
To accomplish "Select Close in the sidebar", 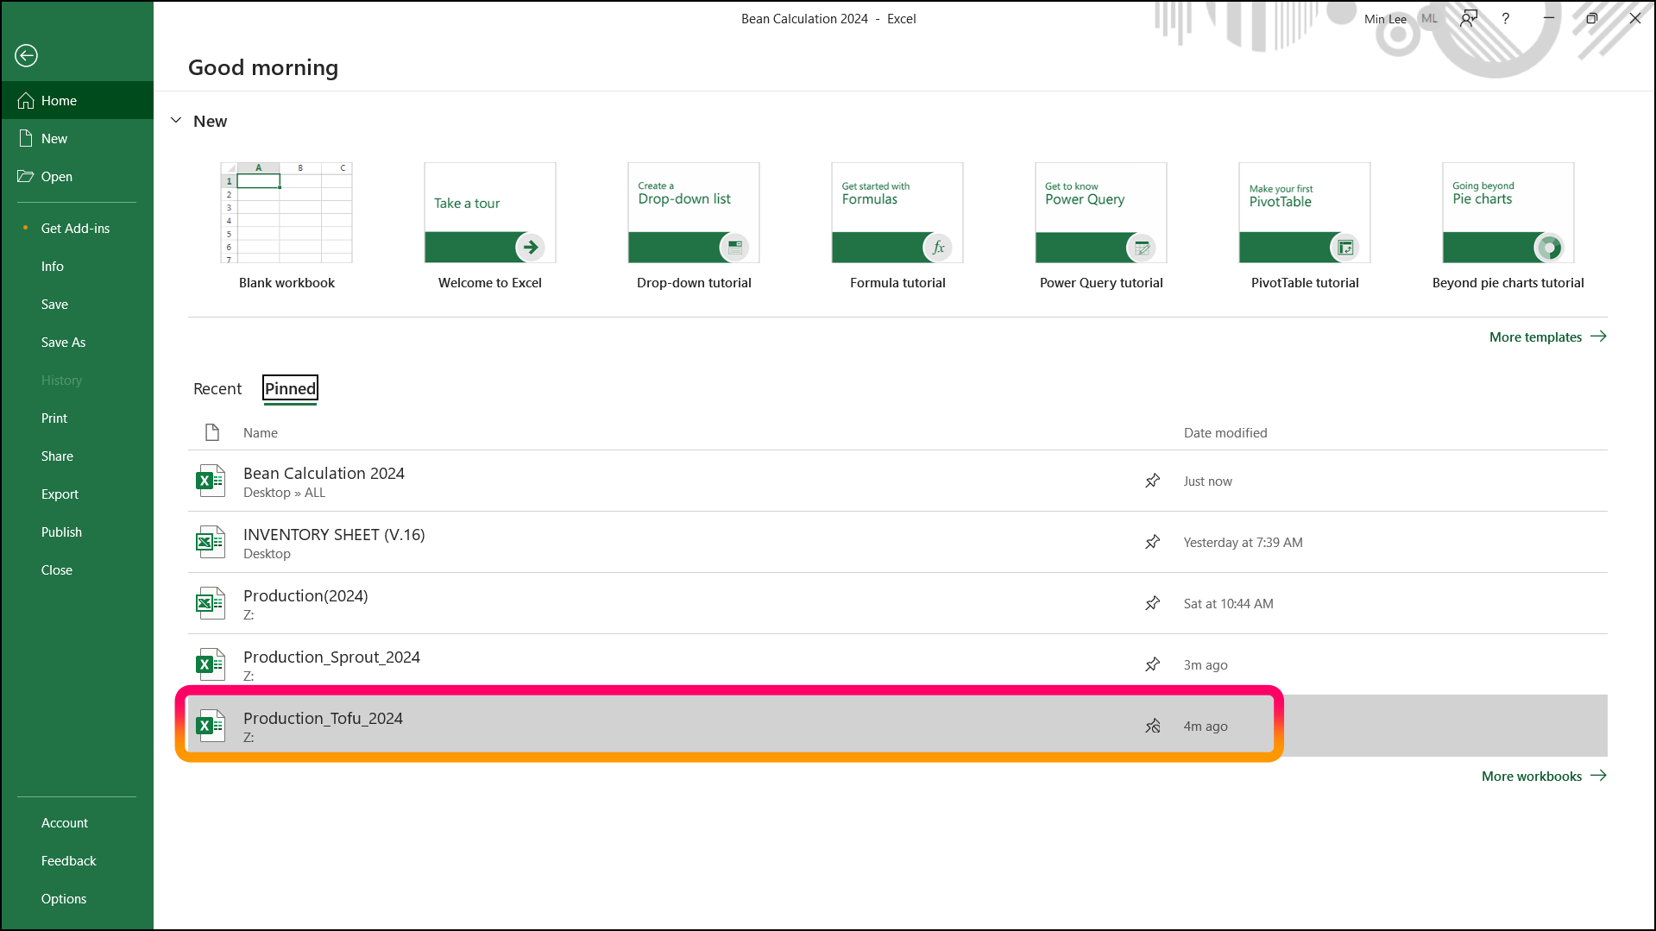I will click(77, 569).
